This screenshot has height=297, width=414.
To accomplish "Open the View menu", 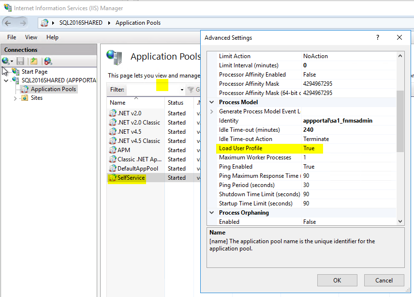I will [31, 37].
